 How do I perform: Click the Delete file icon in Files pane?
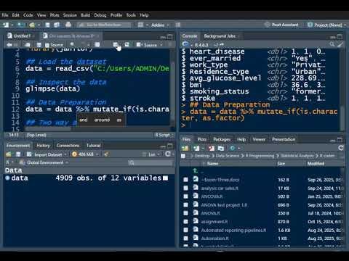click(x=212, y=148)
